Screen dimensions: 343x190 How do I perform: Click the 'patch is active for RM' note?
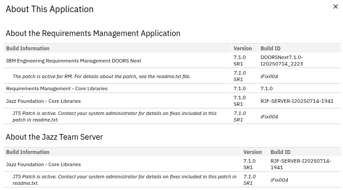click(x=101, y=76)
